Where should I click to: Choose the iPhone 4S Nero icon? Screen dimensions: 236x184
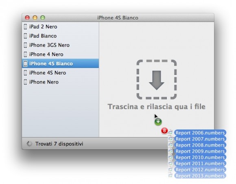26,73
